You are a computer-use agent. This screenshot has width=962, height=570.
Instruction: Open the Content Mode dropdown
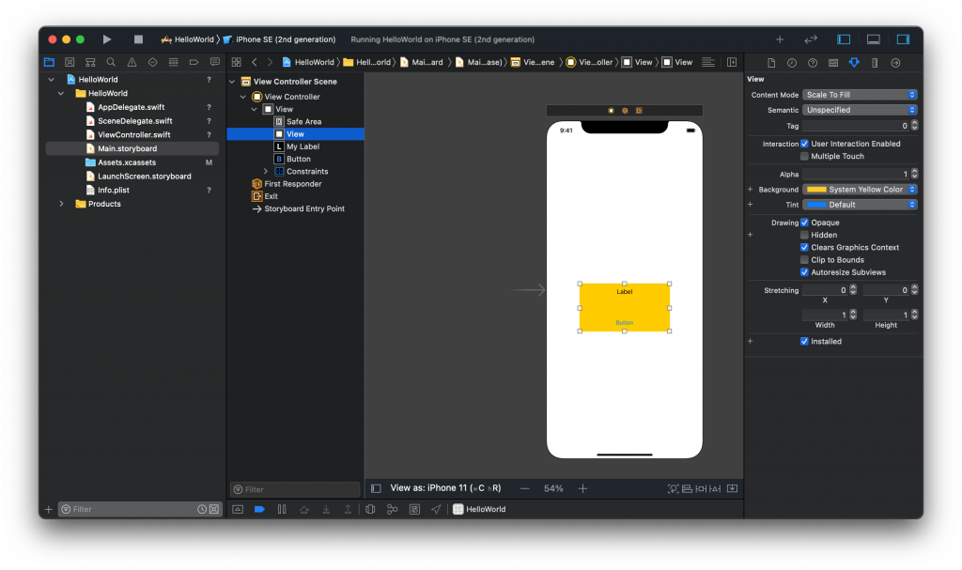(x=860, y=95)
